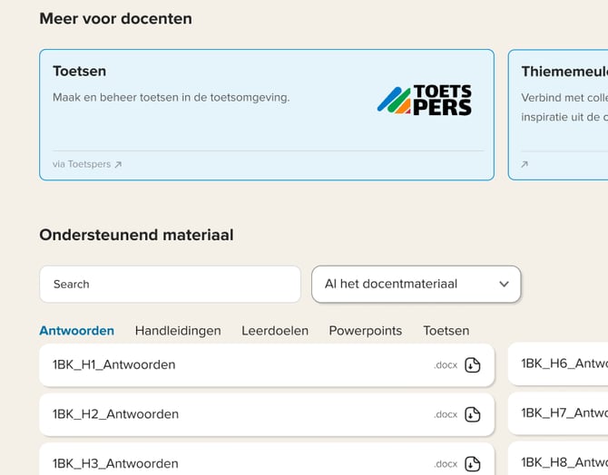
Task: Open the Toetsen tab
Action: [x=446, y=331]
